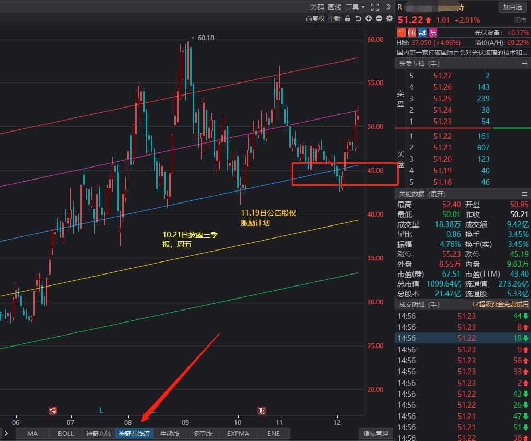Toggle the 前复权 price adjustment option
The image size is (531, 441).
315,19
